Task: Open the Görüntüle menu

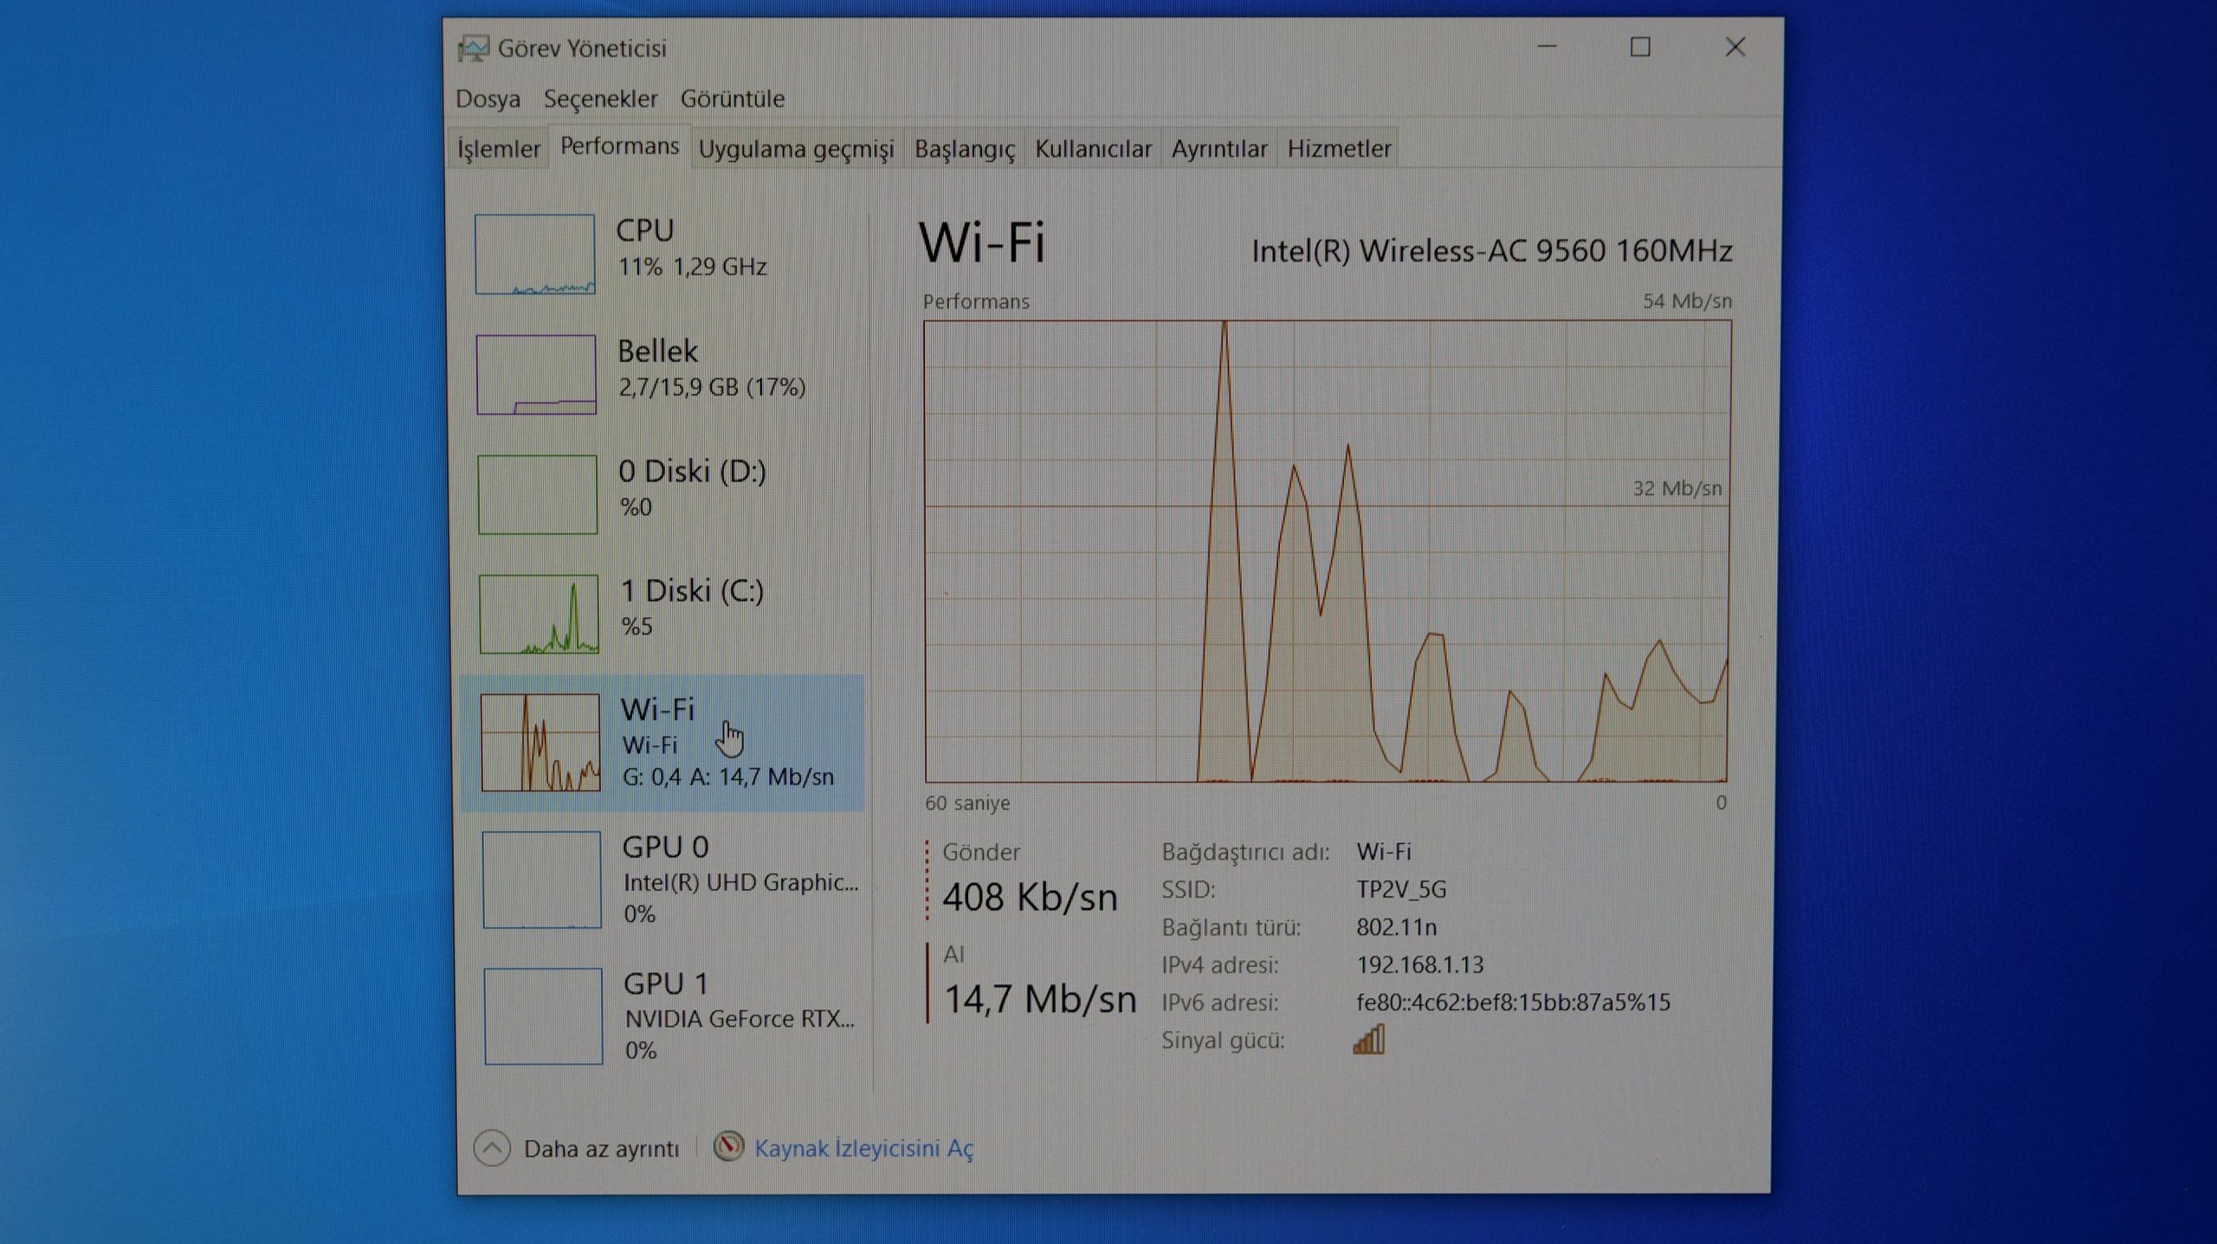Action: [732, 99]
